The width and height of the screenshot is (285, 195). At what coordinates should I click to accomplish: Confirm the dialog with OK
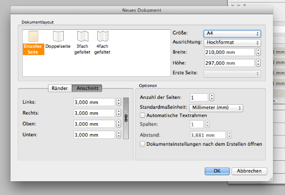pos(217,171)
